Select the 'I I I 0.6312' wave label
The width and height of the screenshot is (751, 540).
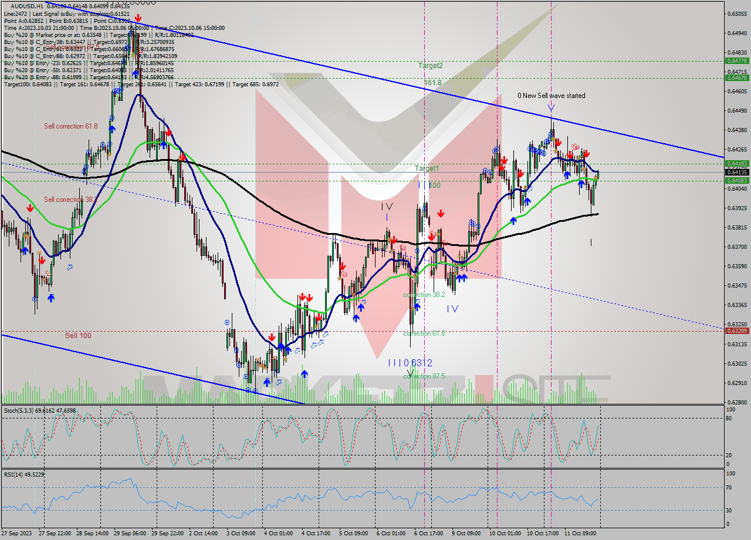(410, 363)
